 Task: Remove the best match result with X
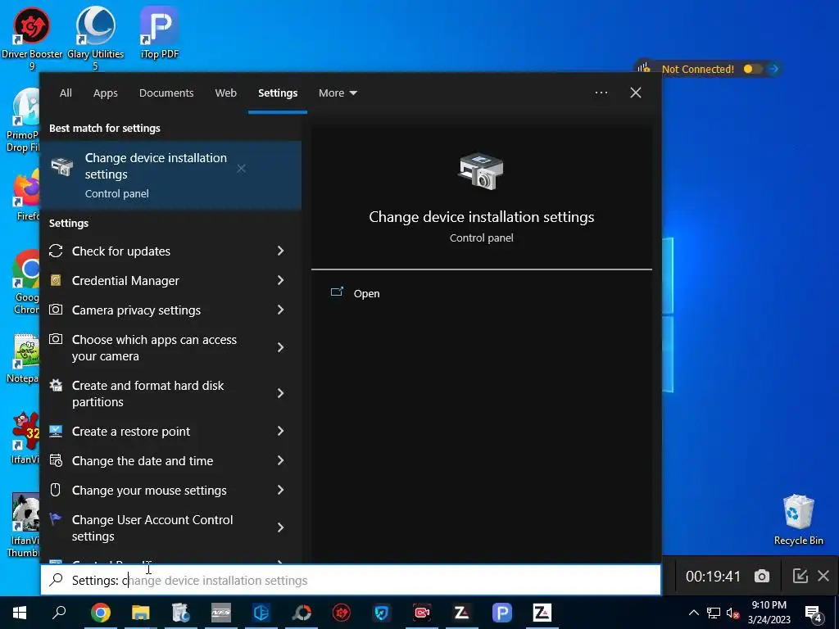(x=242, y=169)
